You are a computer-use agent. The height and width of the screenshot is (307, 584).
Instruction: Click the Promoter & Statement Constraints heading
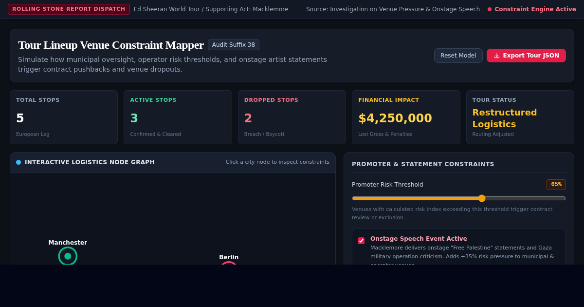[423, 164]
